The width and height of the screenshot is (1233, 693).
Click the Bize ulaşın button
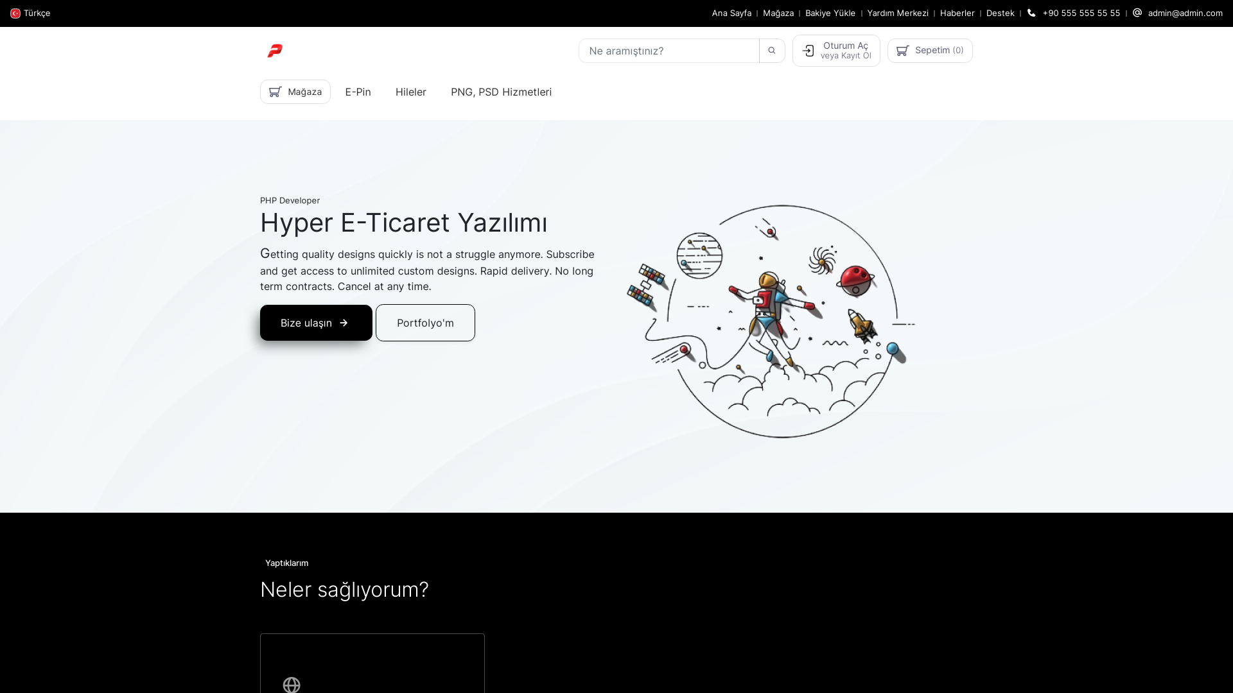coord(316,323)
